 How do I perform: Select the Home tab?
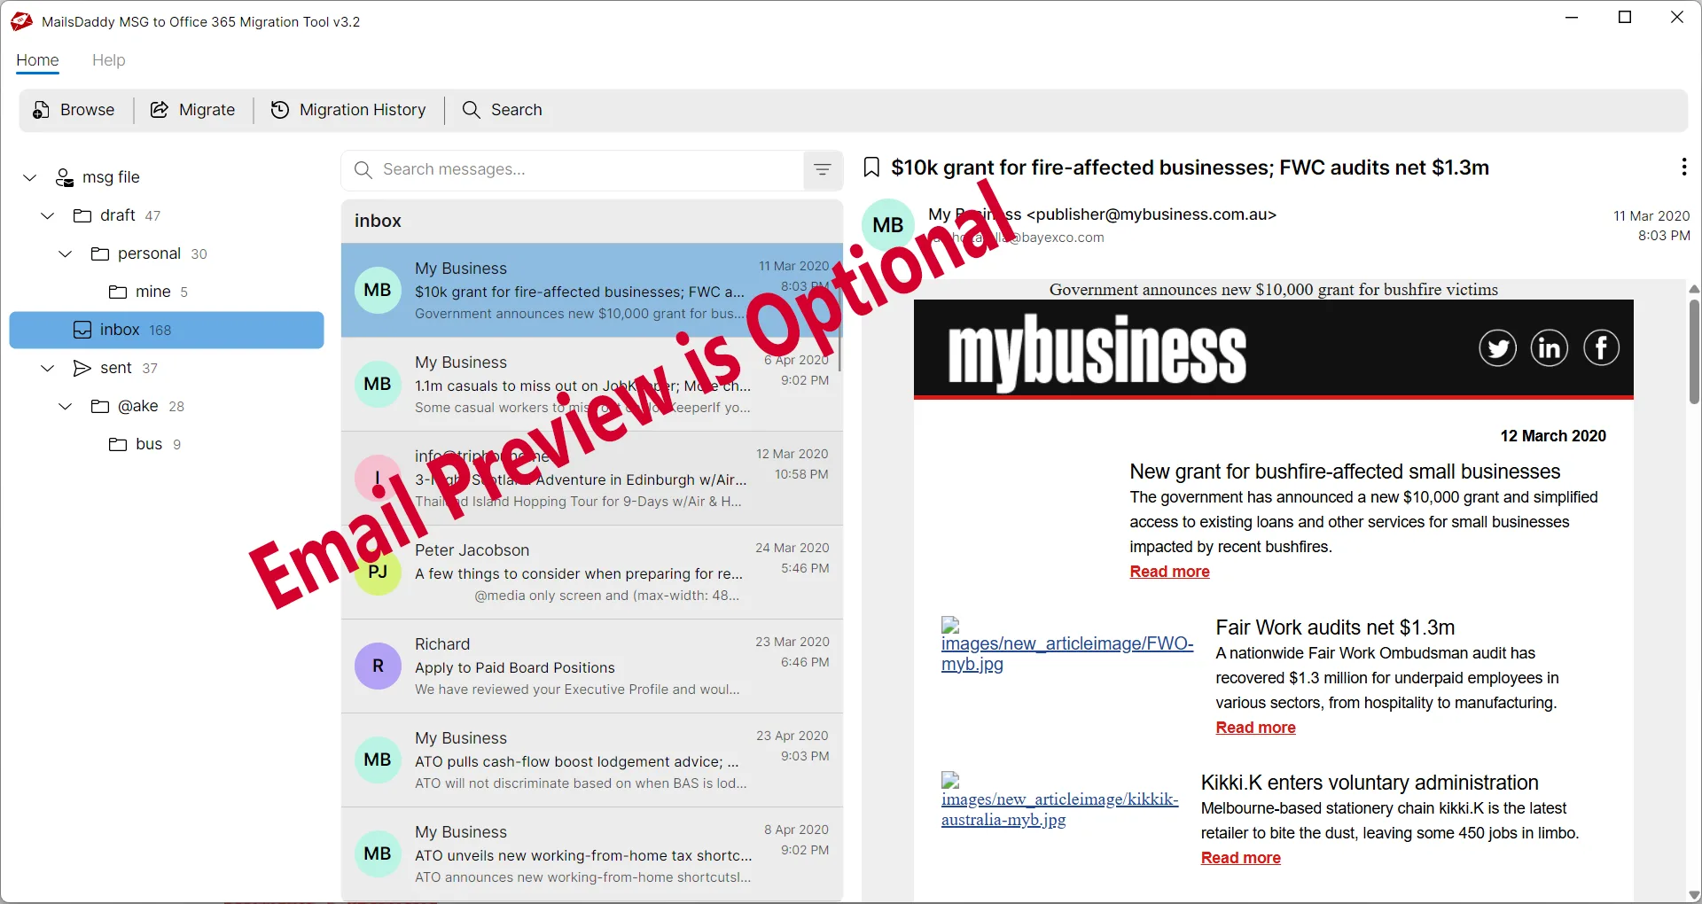coord(37,60)
